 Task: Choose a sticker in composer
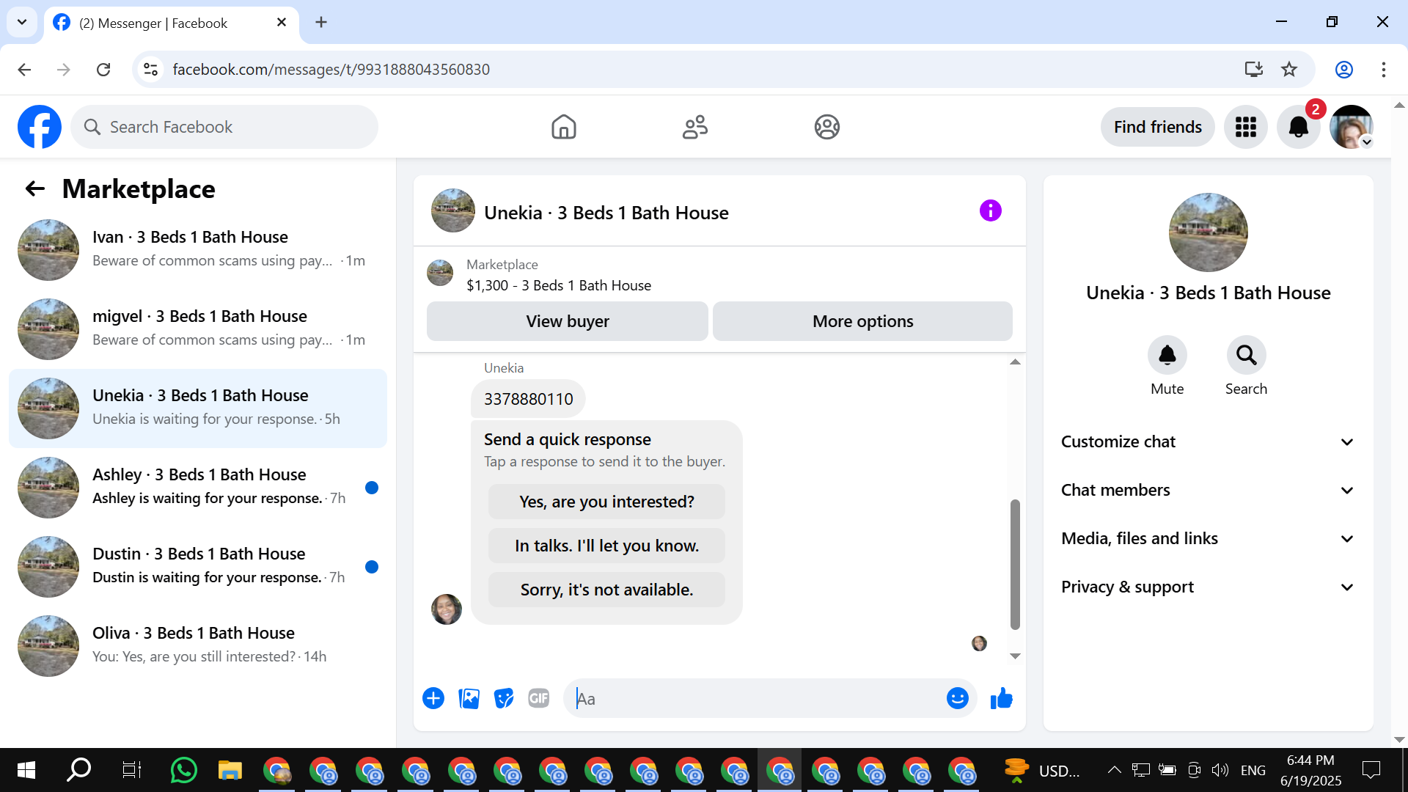point(504,698)
